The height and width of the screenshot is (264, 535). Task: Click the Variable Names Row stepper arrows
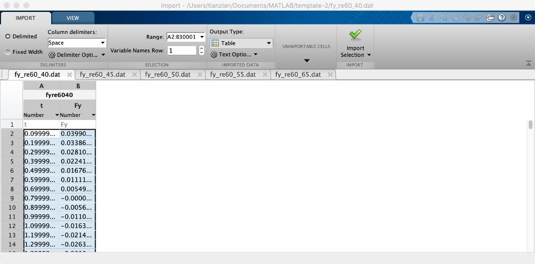(201, 51)
